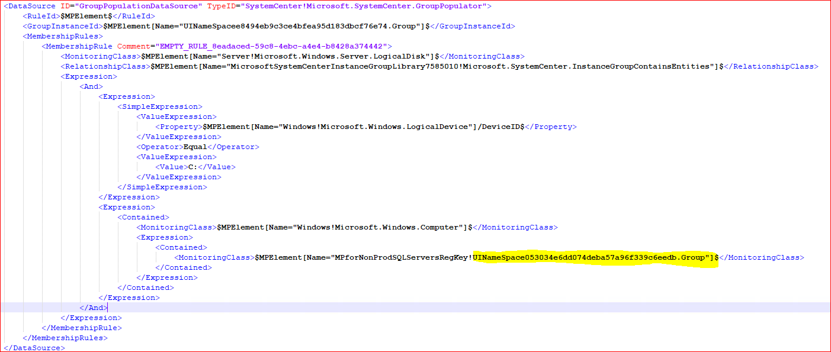Click the closing </RelationshipClass> tag
This screenshot has height=352, width=831.
(771, 66)
